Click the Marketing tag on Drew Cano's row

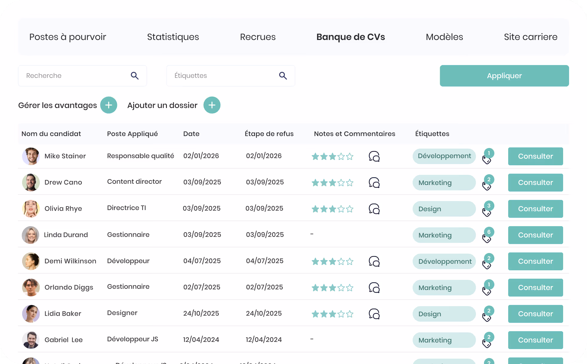444,183
